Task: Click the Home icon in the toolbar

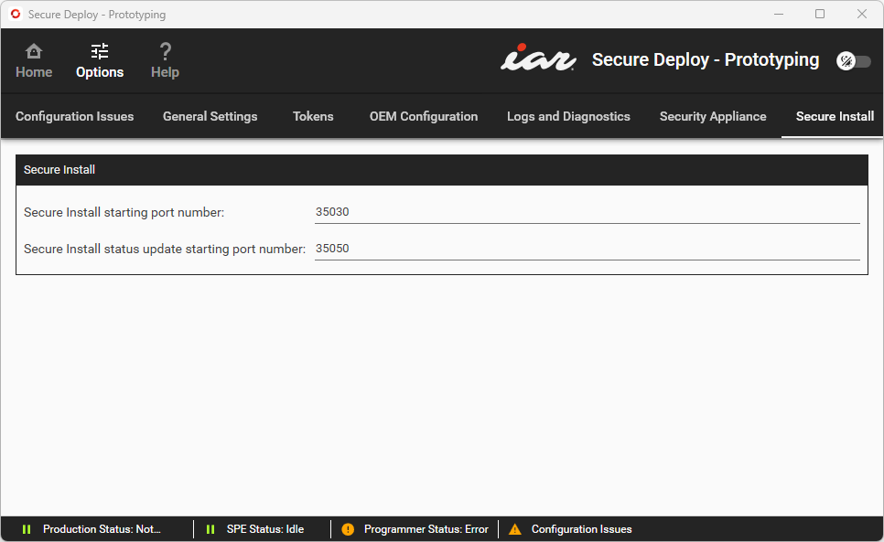Action: point(33,53)
